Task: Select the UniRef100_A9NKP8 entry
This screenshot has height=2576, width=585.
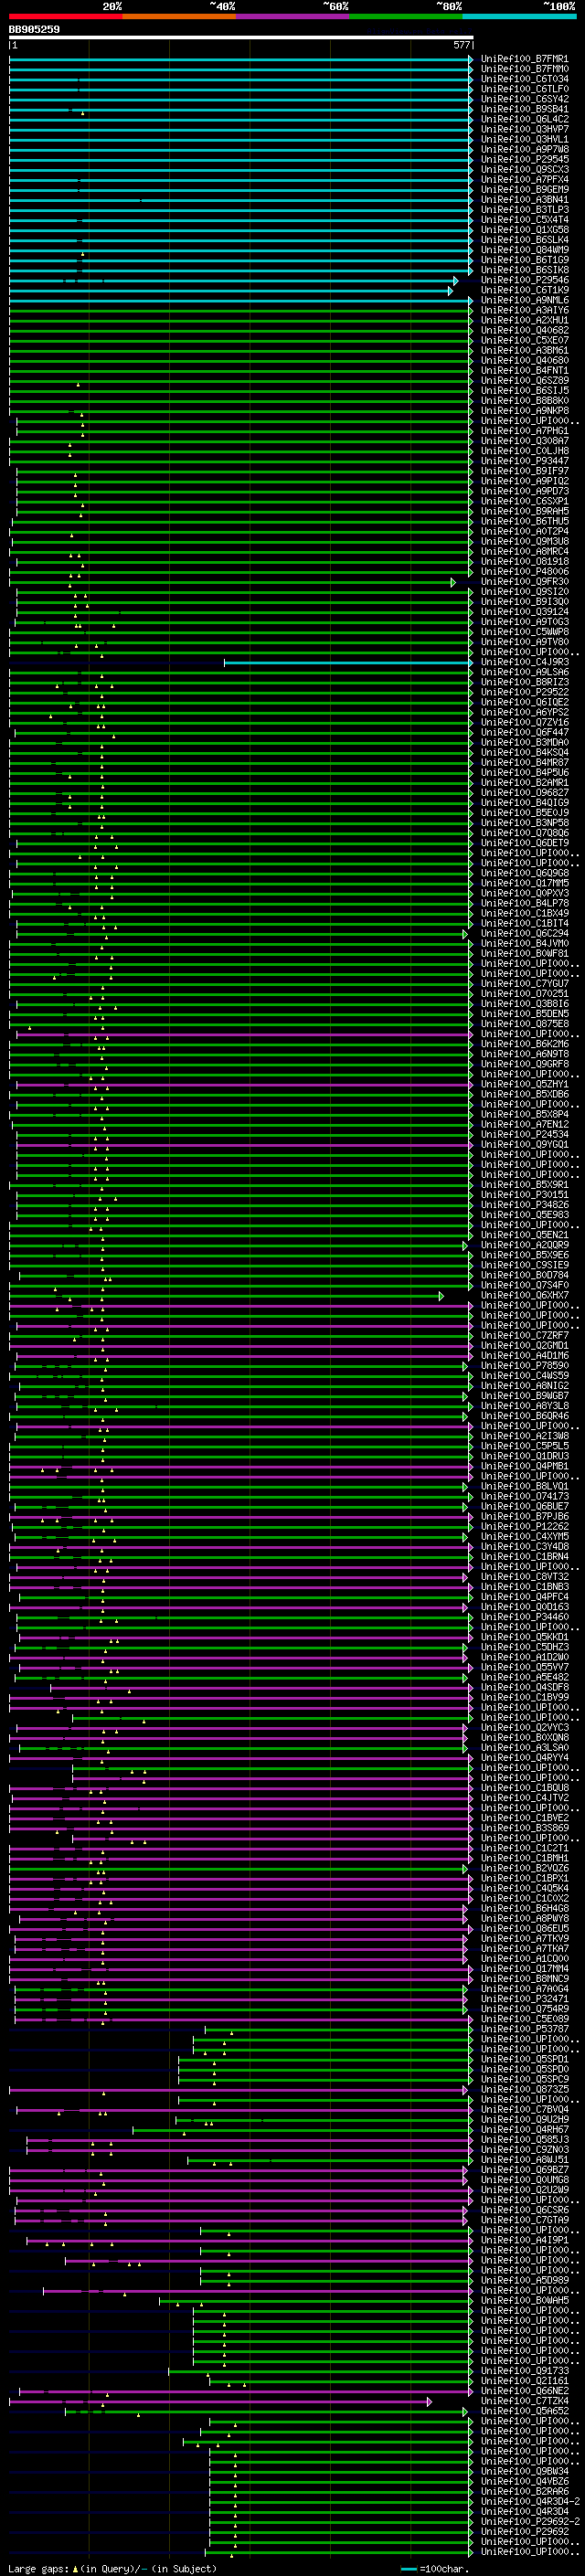Action: tap(524, 411)
